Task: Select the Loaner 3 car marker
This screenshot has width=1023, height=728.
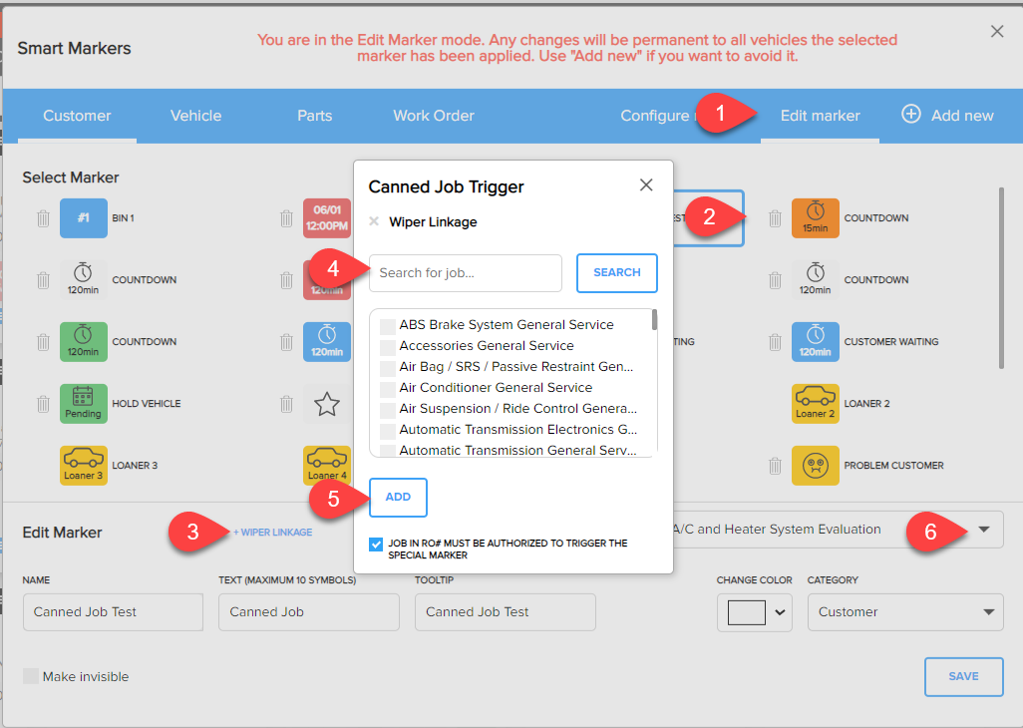Action: click(x=83, y=465)
